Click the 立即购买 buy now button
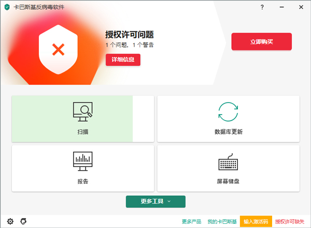Screen dimensions: 311x228 click(x=261, y=41)
